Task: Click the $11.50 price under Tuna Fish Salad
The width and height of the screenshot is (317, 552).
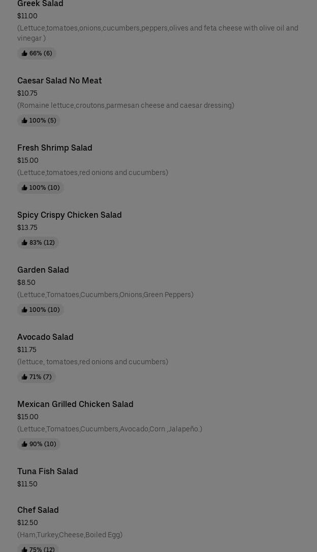Action: click(x=27, y=484)
